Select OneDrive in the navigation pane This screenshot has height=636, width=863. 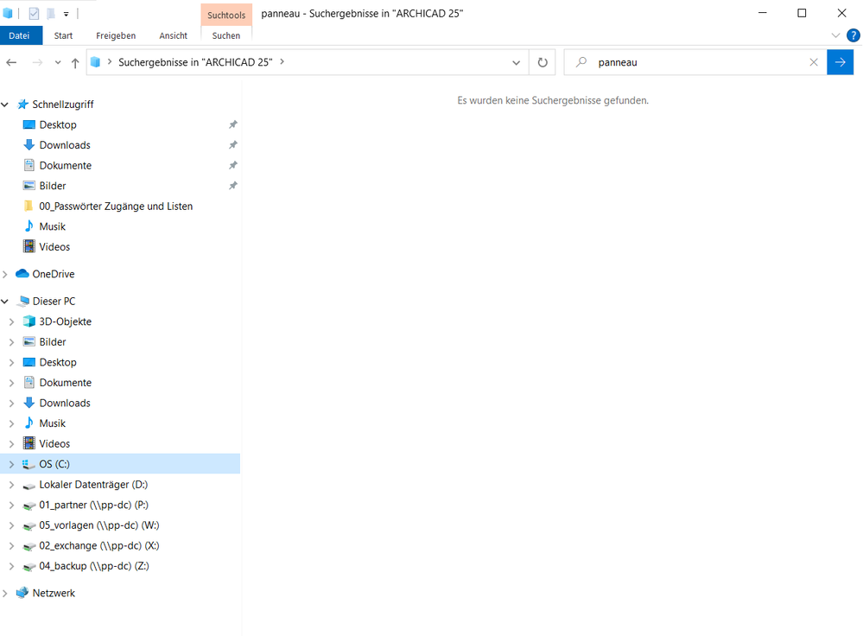click(54, 274)
